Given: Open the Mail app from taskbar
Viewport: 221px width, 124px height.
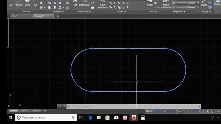Looking at the screenshot, I should pos(116,117).
